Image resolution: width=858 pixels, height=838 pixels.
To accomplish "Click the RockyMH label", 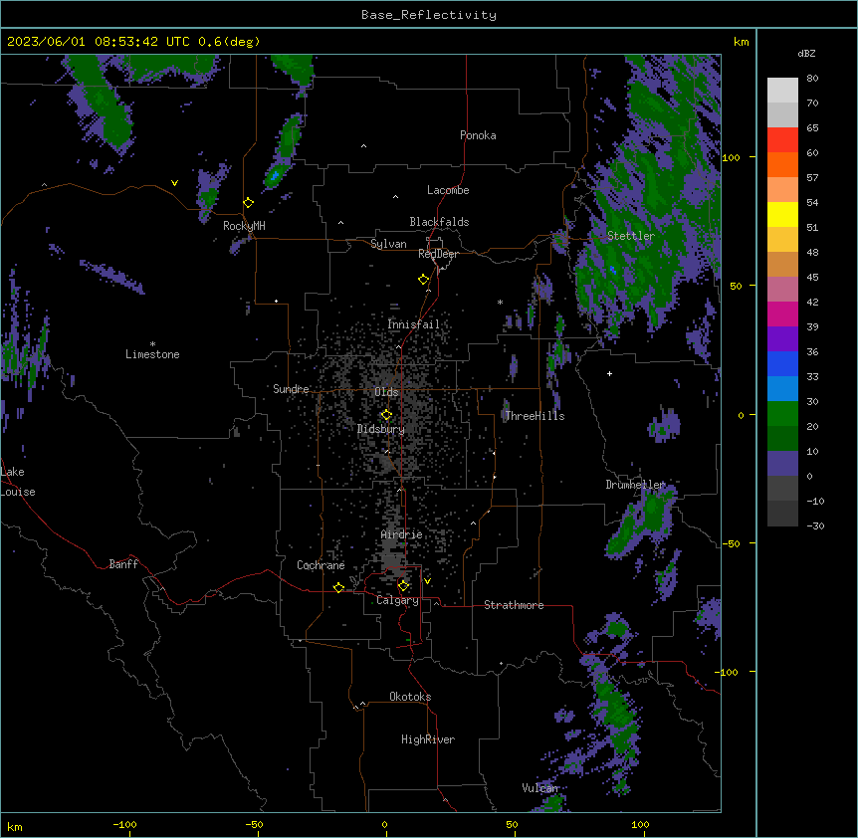I will point(244,226).
